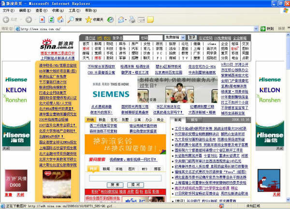Open the orange 换新浪彩铃 banner

(125, 144)
